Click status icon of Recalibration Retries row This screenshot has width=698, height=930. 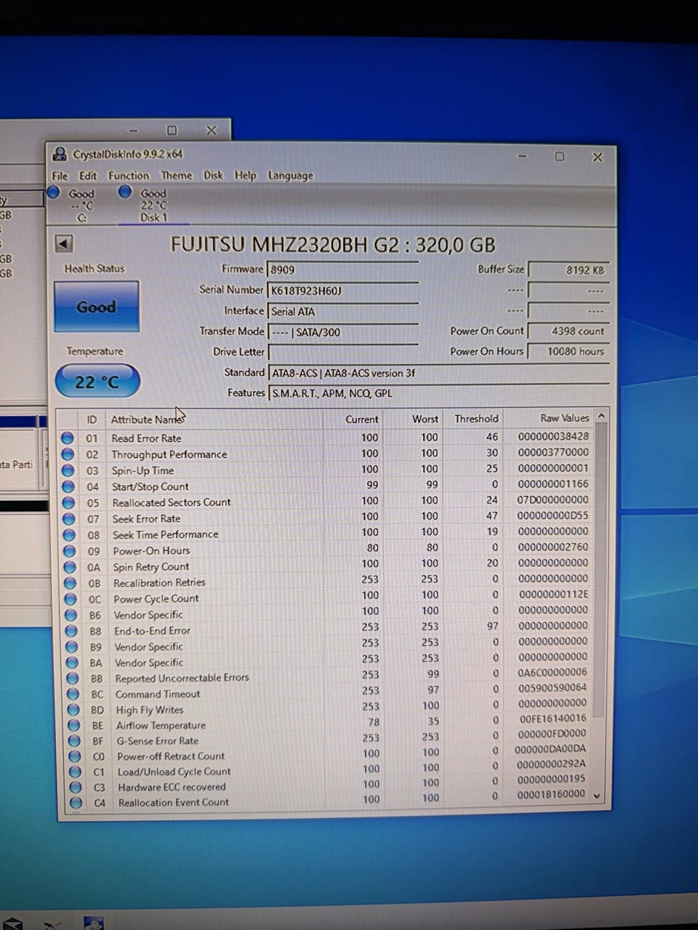coord(71,583)
